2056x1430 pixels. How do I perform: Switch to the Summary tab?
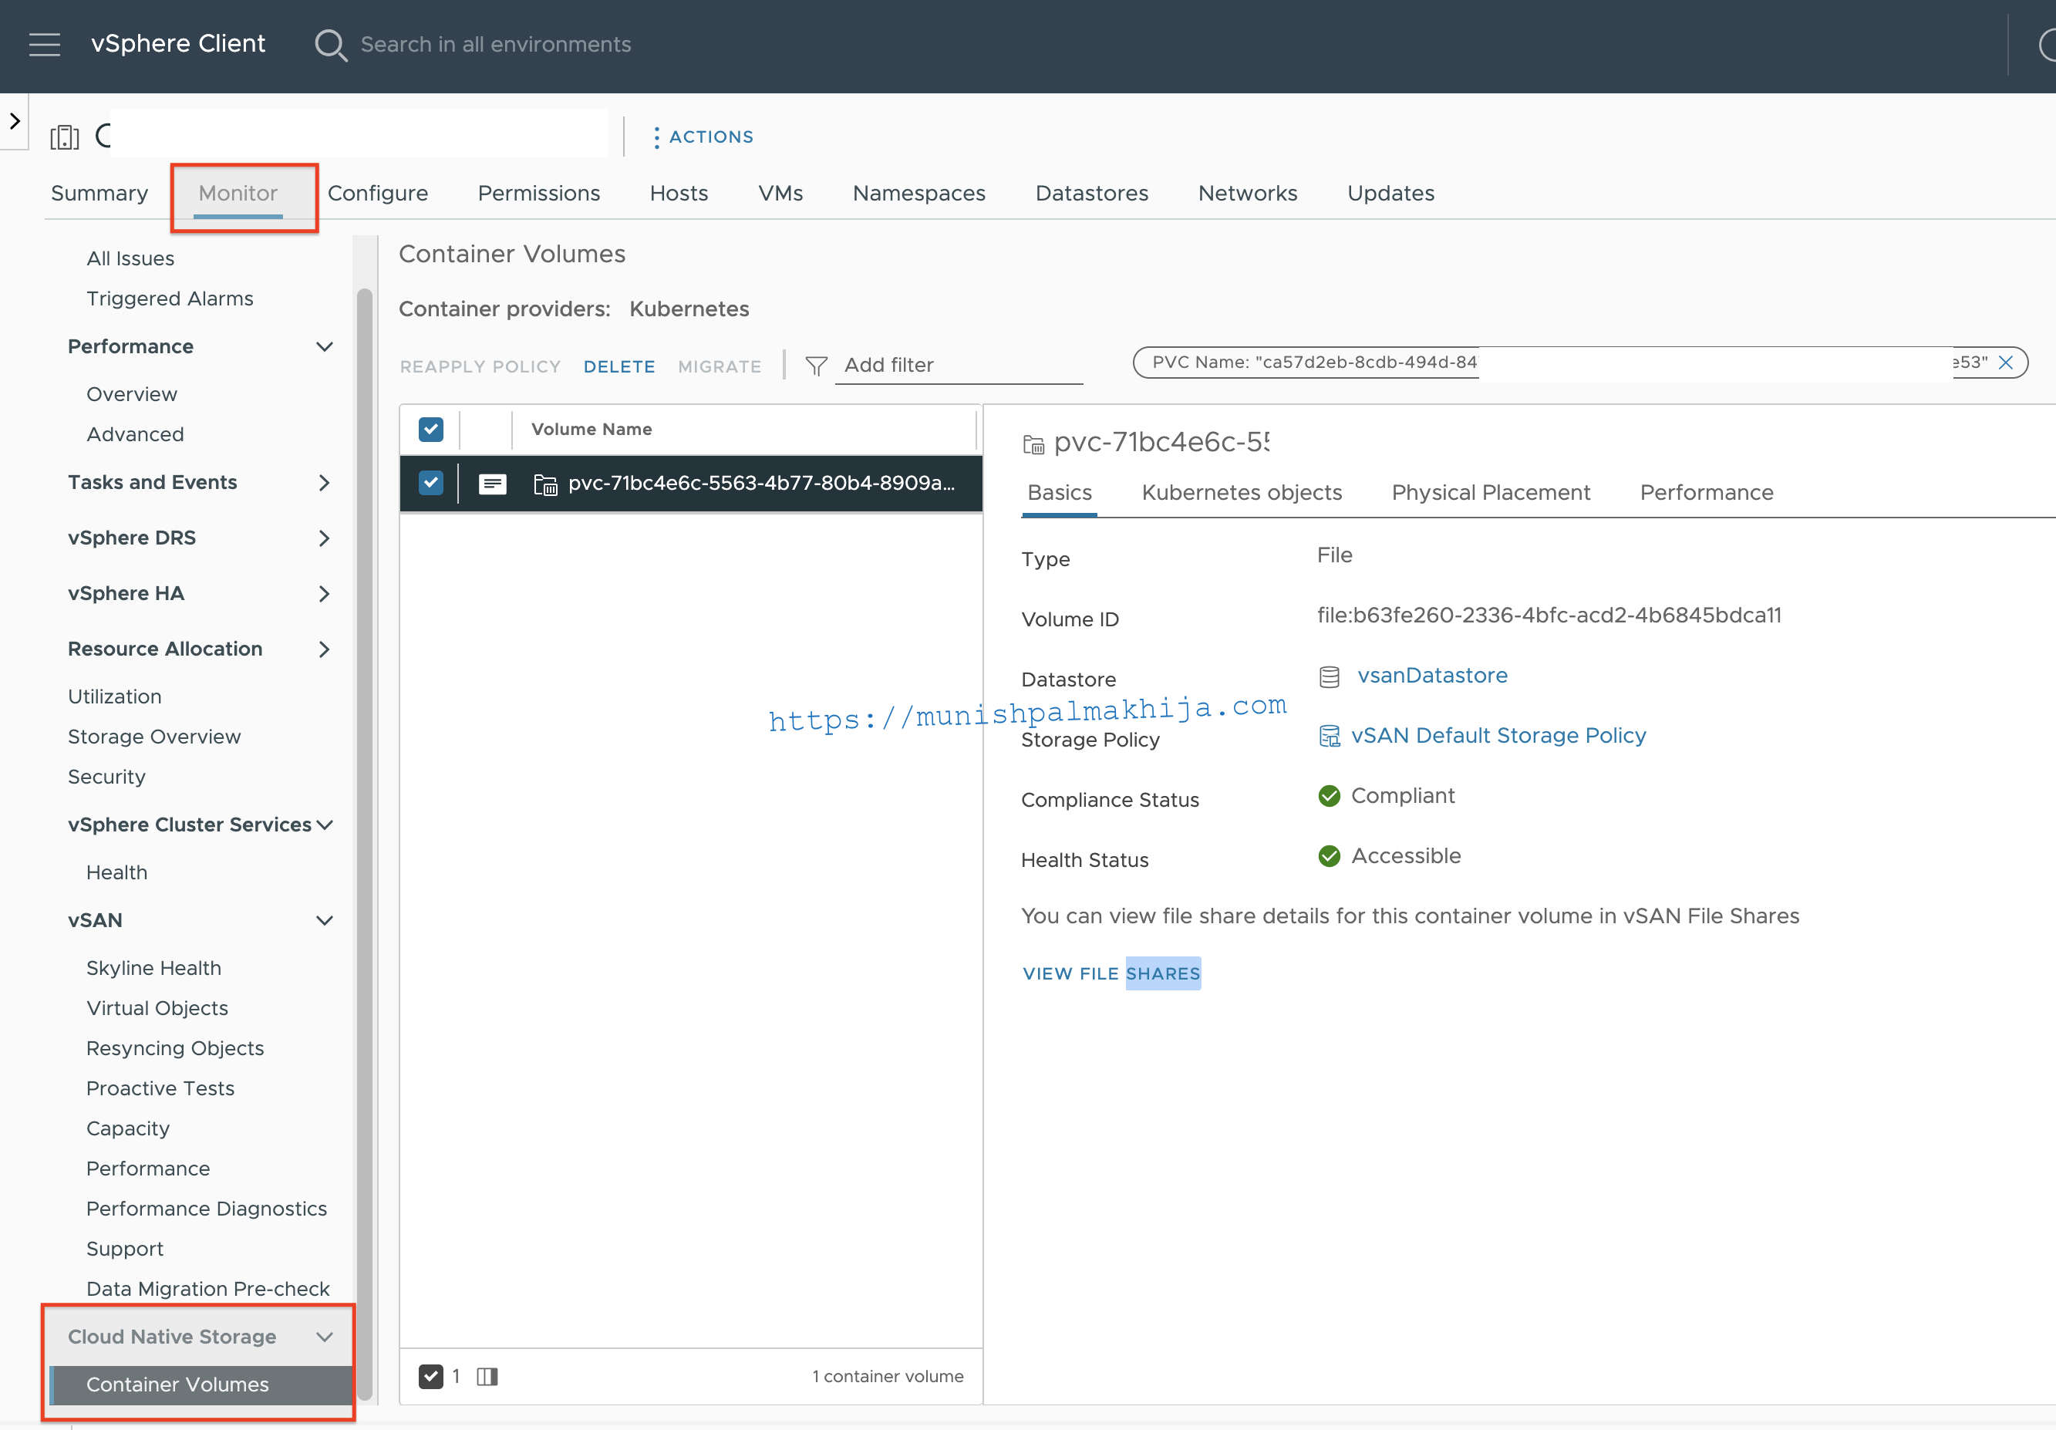pos(99,194)
